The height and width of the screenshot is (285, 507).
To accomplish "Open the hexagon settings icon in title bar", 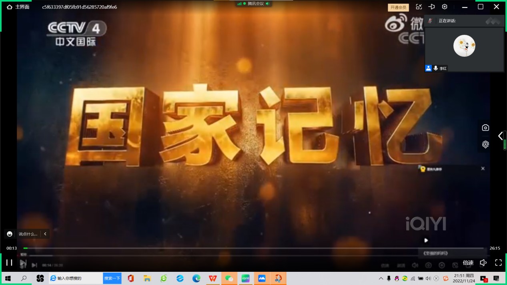I will pyautogui.click(x=445, y=7).
